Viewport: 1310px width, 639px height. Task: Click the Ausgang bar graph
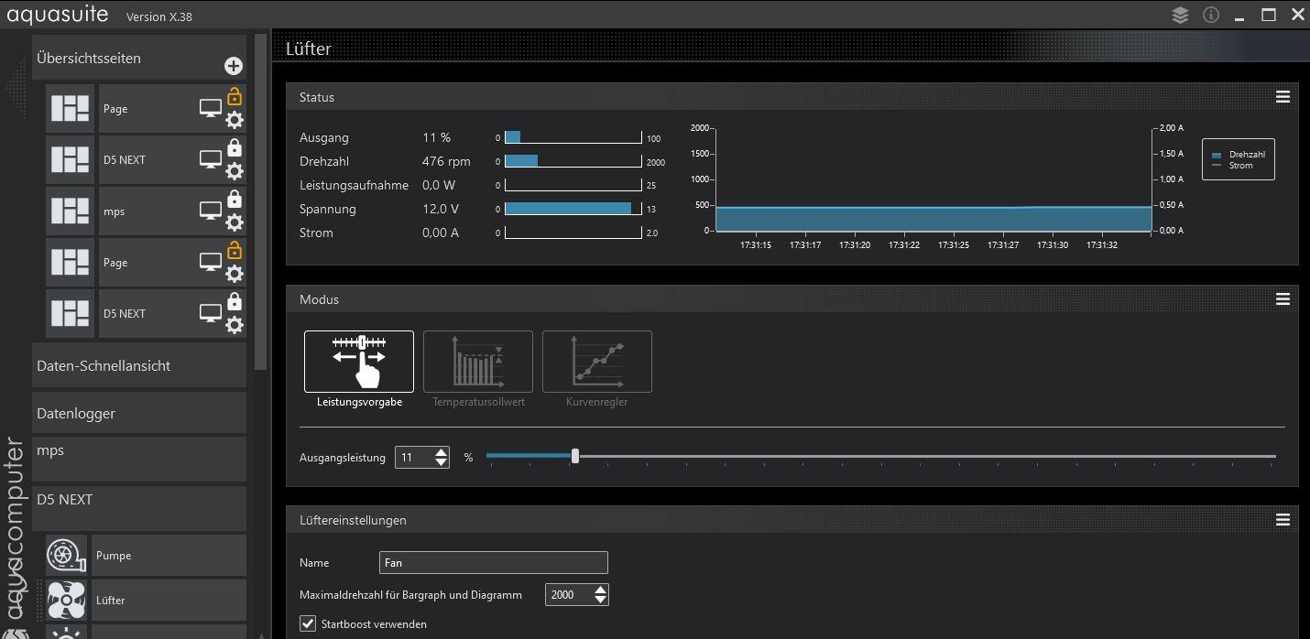click(x=573, y=137)
